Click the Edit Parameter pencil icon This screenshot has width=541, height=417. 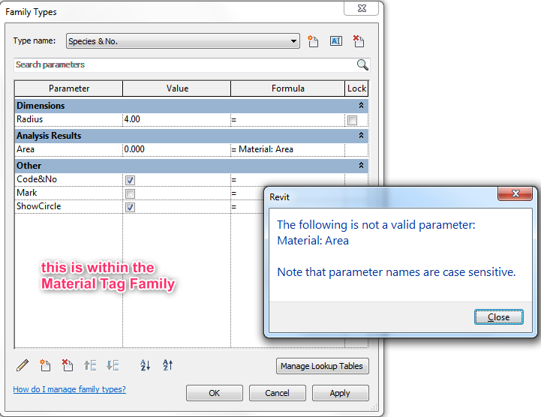[x=23, y=365]
